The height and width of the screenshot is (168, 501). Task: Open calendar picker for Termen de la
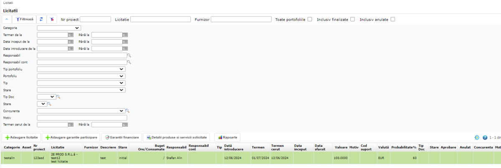click(71, 35)
